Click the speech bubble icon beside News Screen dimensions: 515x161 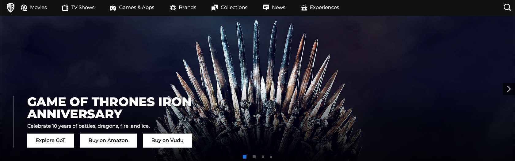point(266,8)
